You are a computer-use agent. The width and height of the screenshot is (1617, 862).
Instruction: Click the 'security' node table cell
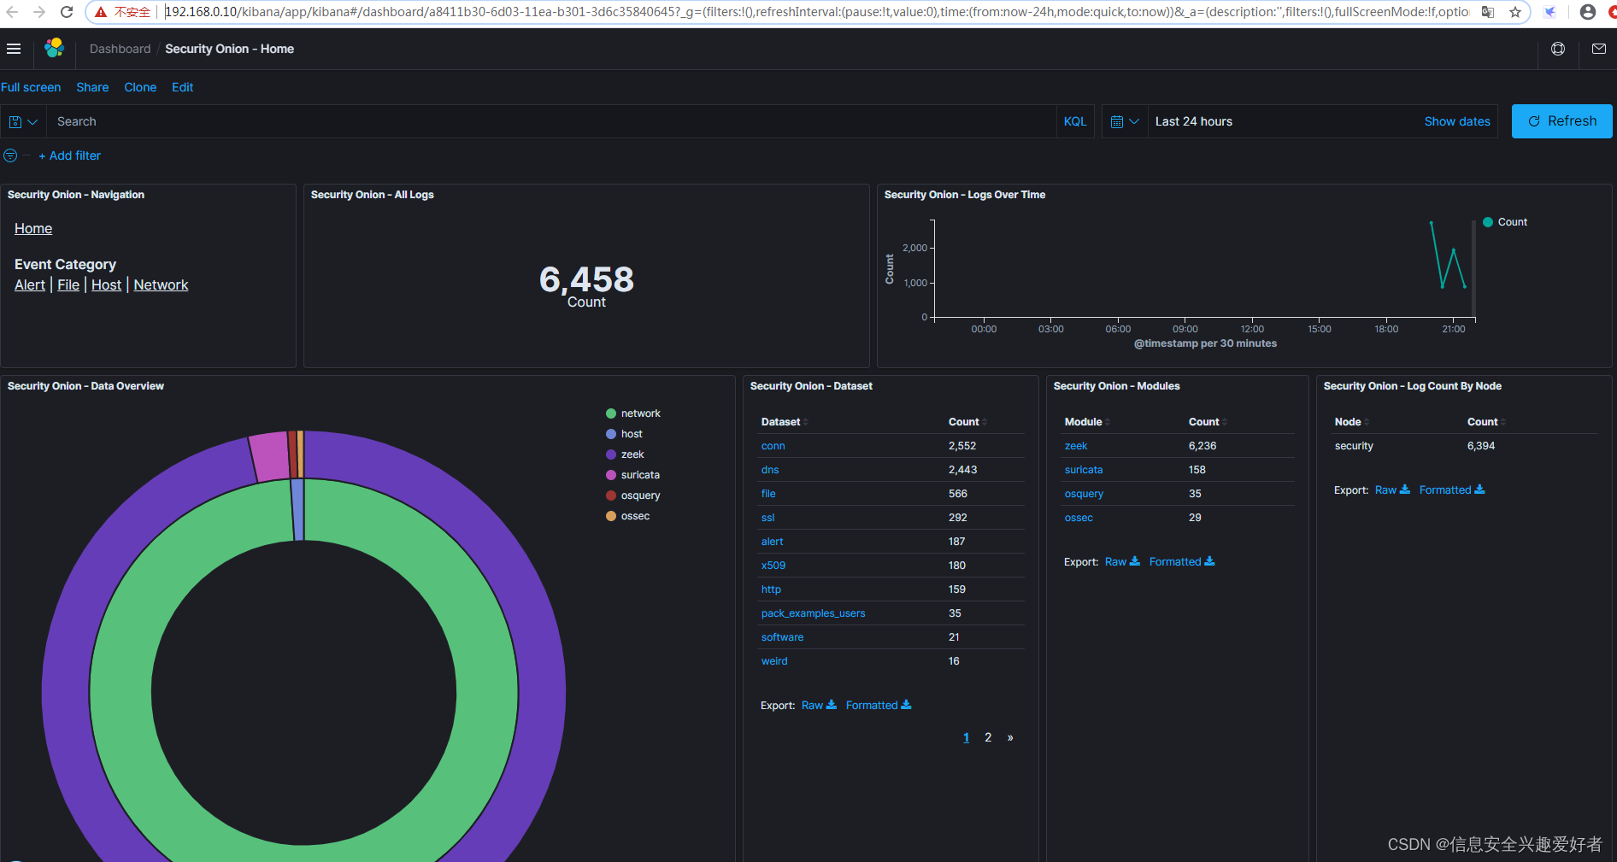pyautogui.click(x=1354, y=446)
